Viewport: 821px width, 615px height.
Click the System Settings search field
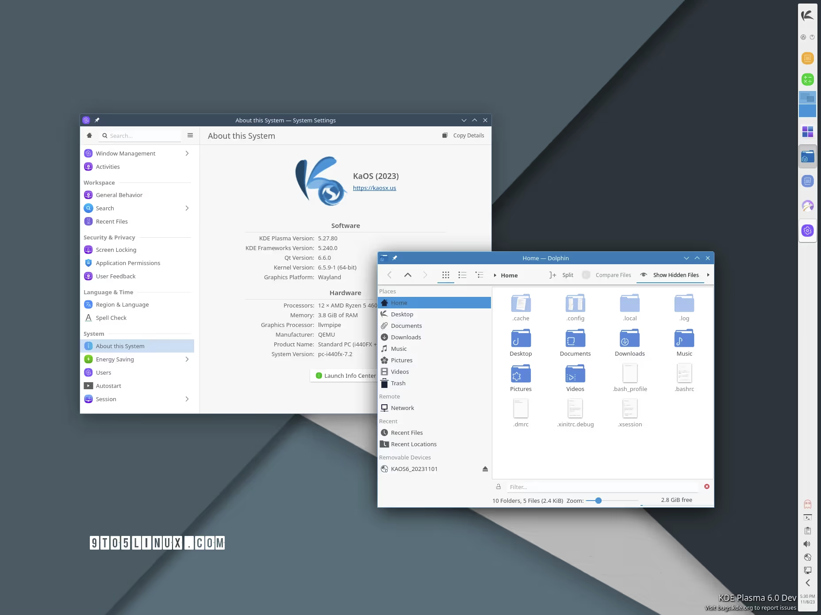[x=141, y=136]
